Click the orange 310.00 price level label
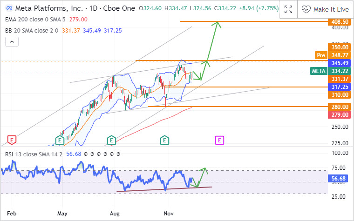The height and width of the screenshot is (221, 354). pos(339,94)
